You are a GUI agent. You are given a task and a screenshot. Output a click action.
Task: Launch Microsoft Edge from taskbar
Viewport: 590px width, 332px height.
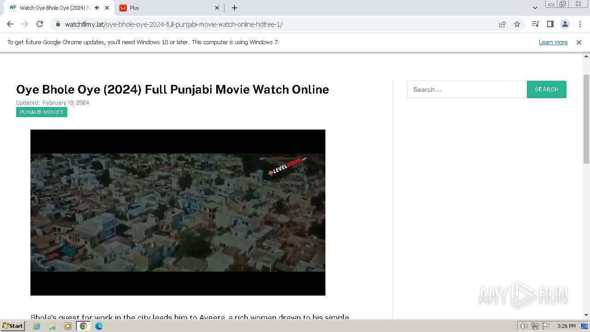pyautogui.click(x=99, y=326)
